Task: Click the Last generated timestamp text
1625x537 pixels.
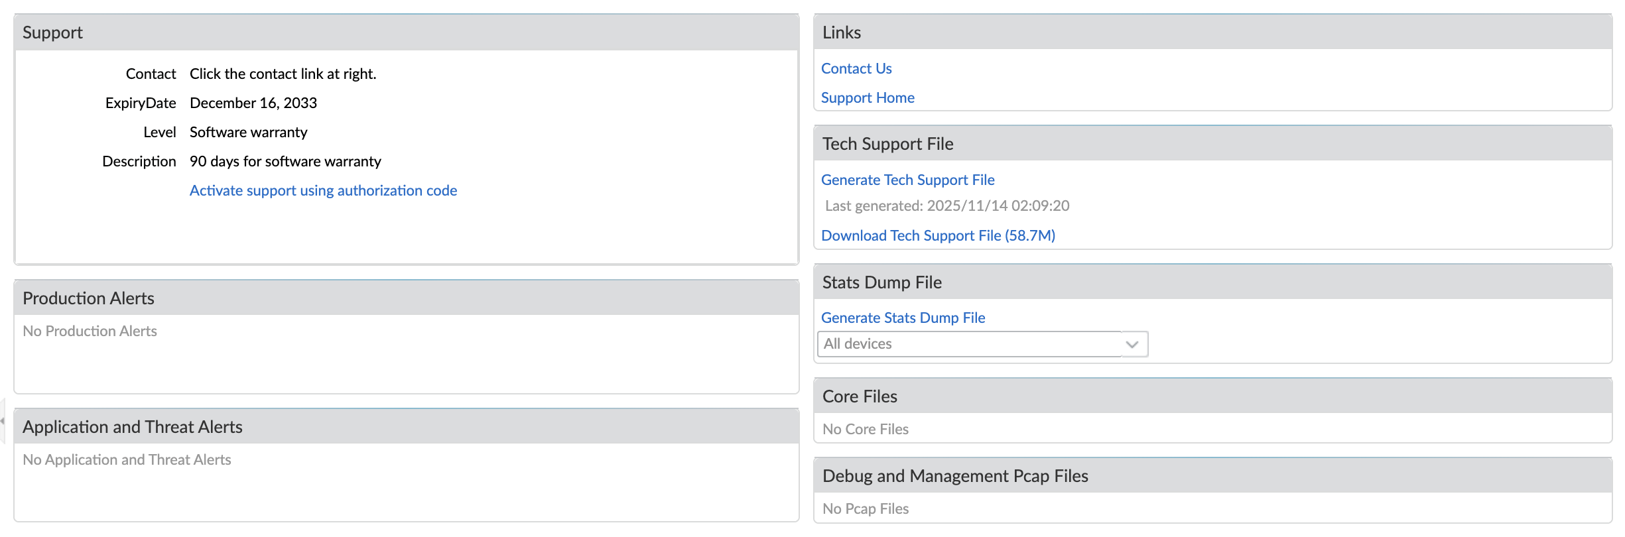Action: pyautogui.click(x=946, y=206)
